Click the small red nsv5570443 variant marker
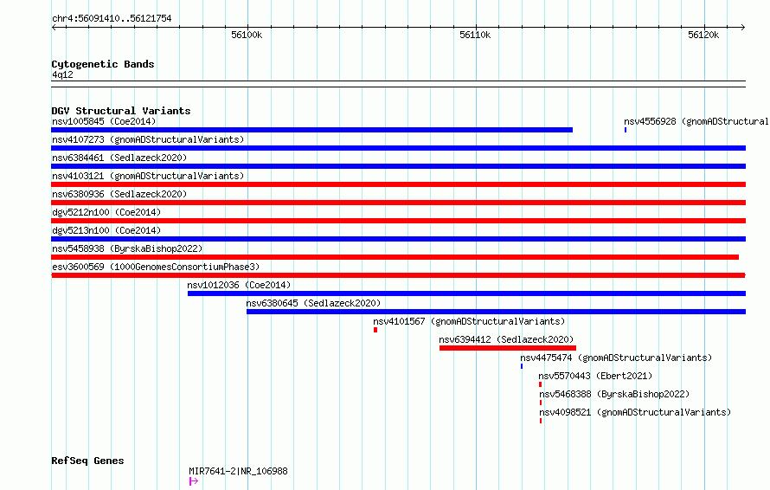 540,384
